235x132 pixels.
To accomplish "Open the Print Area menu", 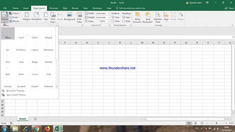I will (x=53, y=18).
